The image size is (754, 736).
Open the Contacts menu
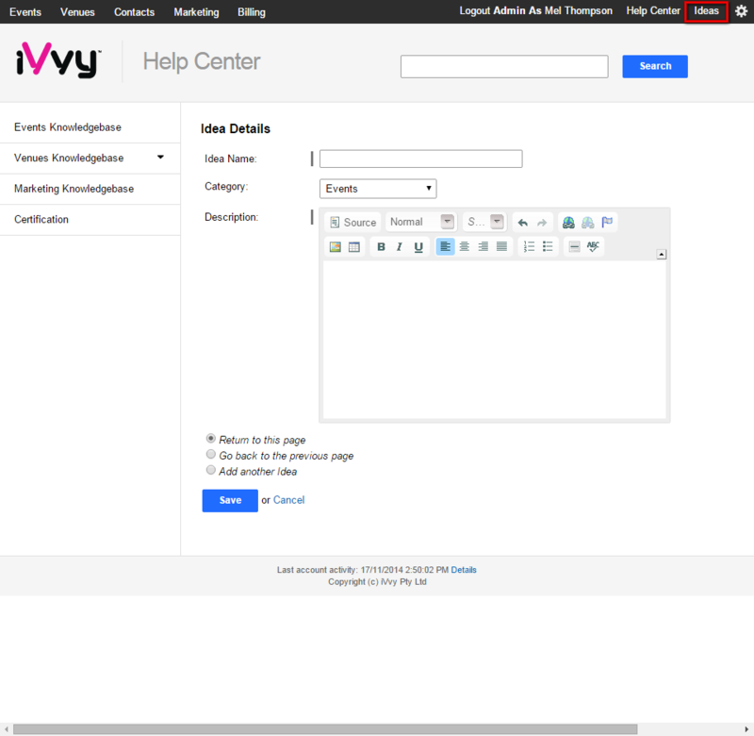[134, 12]
